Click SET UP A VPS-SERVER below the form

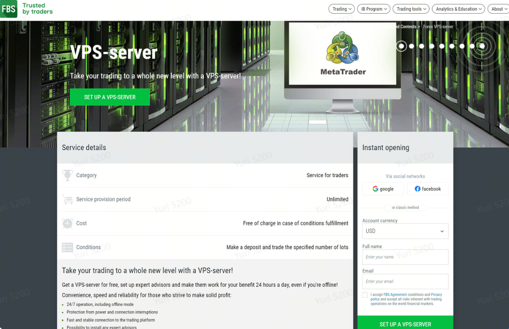click(405, 323)
